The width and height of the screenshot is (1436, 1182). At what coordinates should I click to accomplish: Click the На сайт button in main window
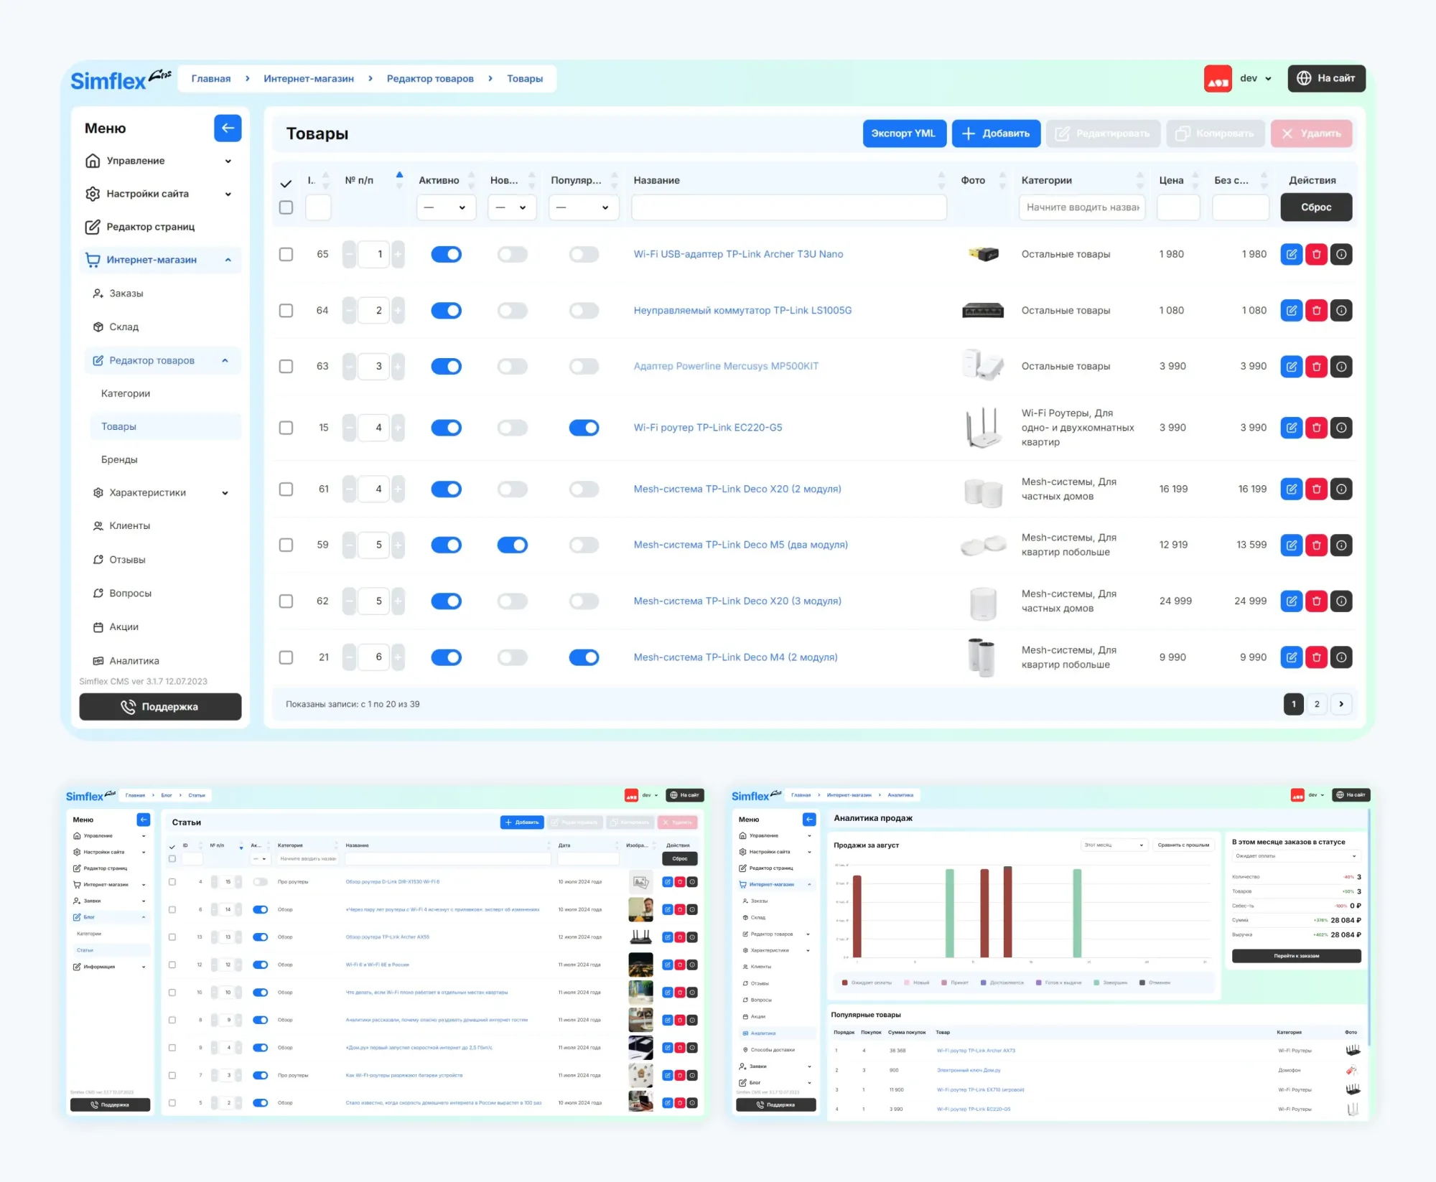pyautogui.click(x=1326, y=79)
